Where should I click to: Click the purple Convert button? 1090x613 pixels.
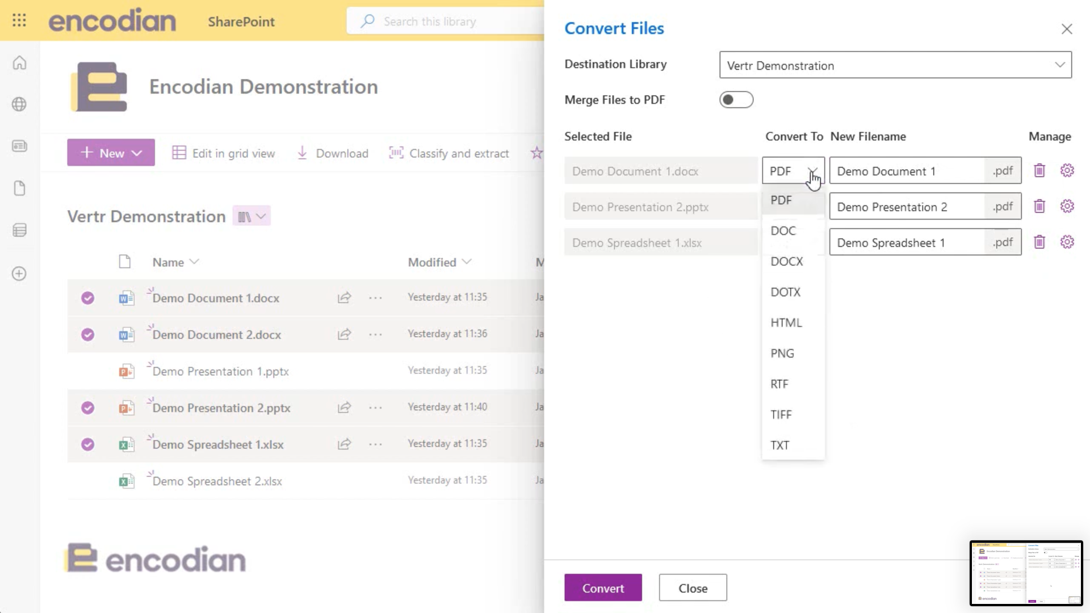[603, 587]
